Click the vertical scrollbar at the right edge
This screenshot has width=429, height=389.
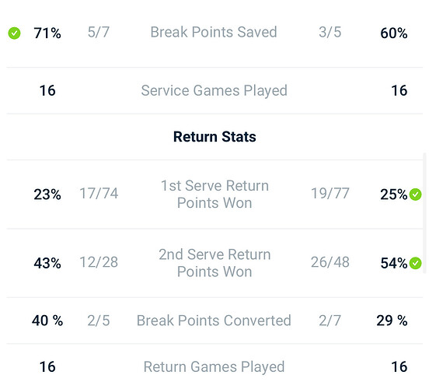[425, 213]
